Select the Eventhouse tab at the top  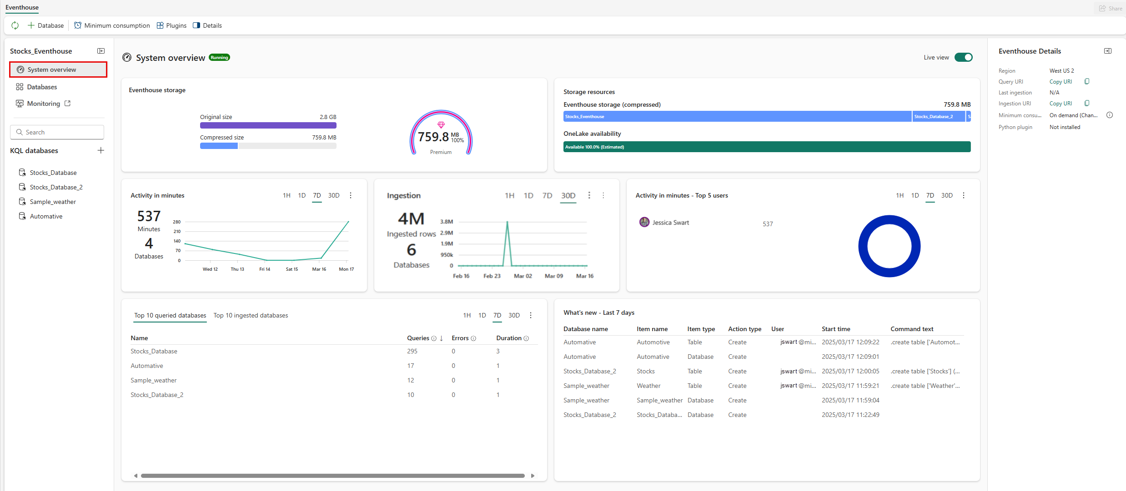tap(21, 7)
